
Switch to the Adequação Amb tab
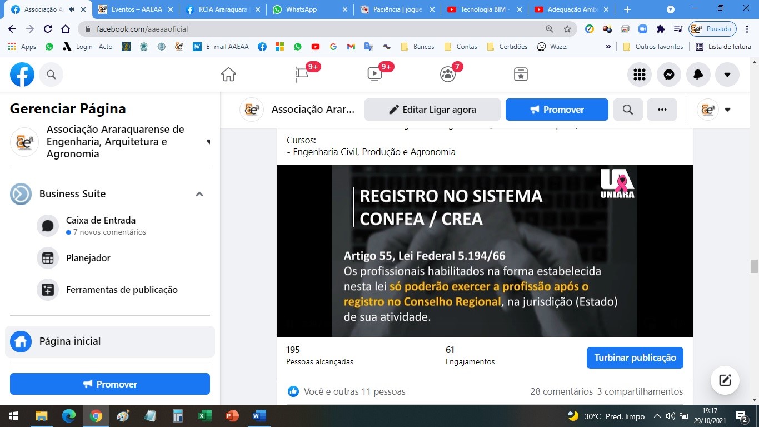572,9
